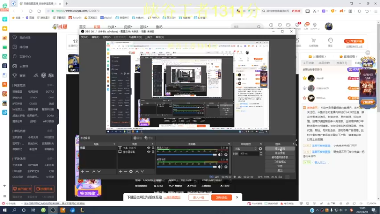Select the text source row in OBS

[136, 148]
